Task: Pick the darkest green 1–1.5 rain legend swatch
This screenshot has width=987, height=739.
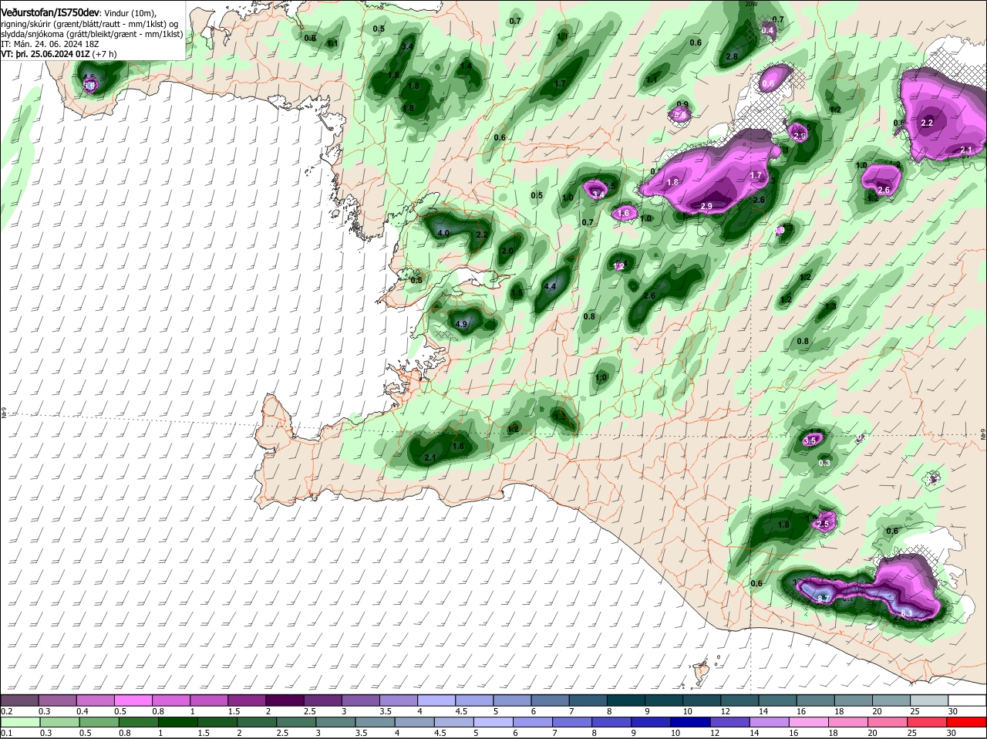Action: pos(178,722)
